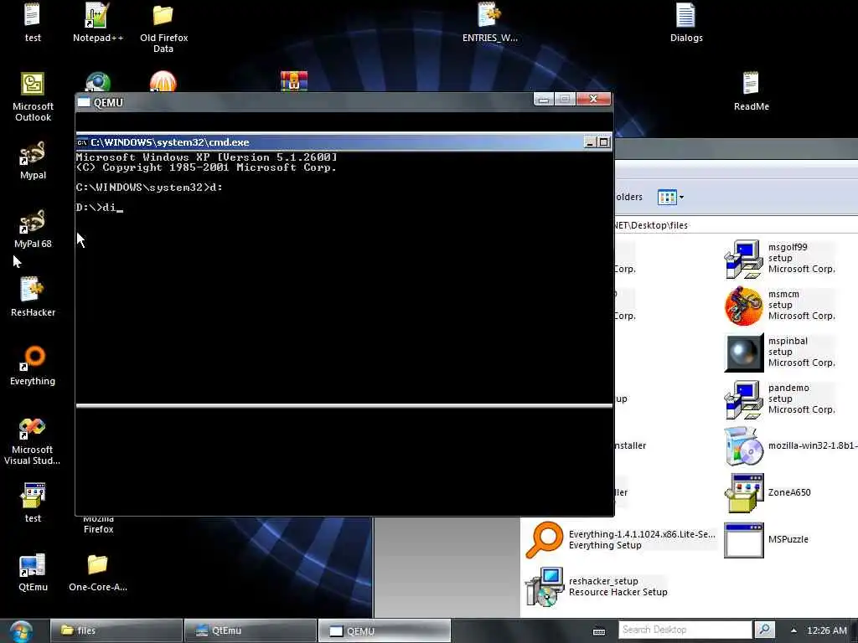This screenshot has width=858, height=643.
Task: Maximize the cmd.exe window inside QEMU
Action: tap(603, 142)
